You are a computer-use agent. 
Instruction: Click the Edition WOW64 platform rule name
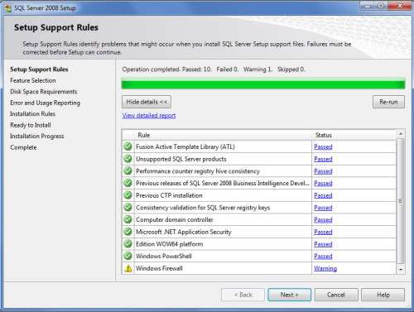pos(169,244)
